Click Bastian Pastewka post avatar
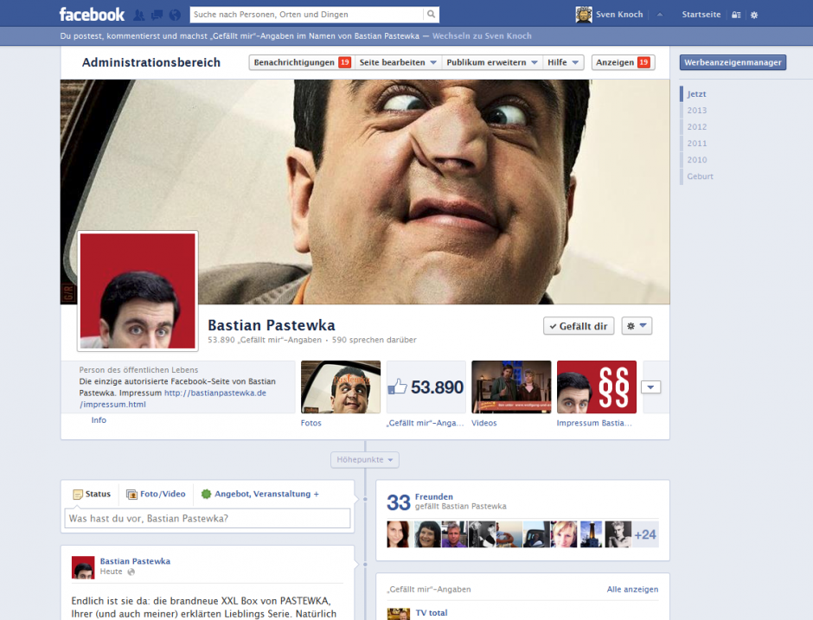The image size is (813, 620). [83, 567]
